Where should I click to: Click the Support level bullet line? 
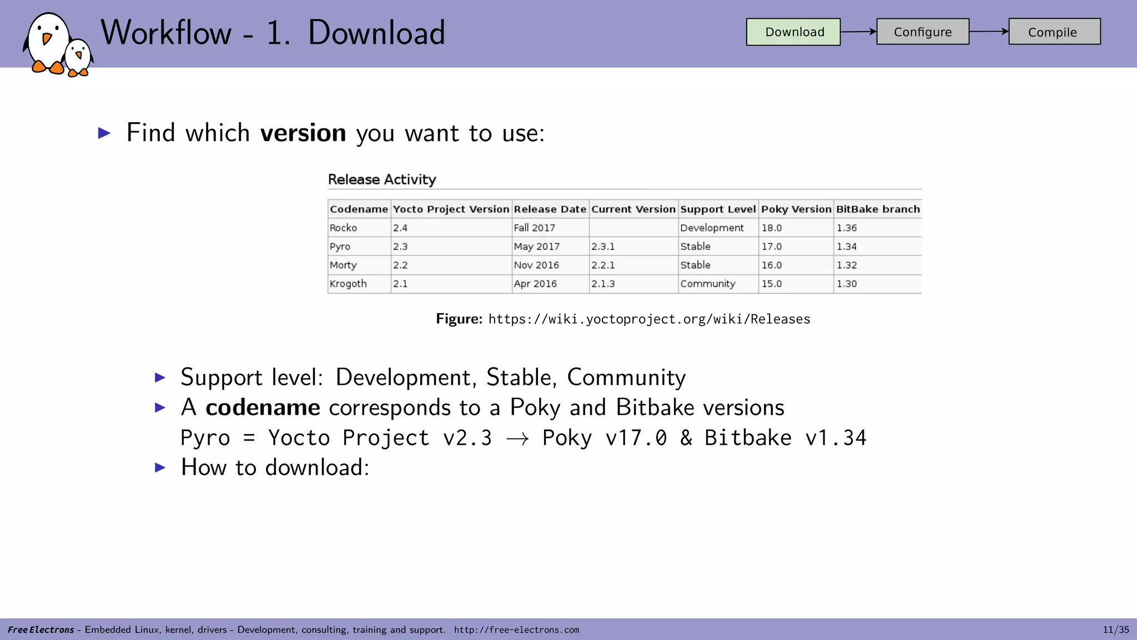click(x=433, y=378)
